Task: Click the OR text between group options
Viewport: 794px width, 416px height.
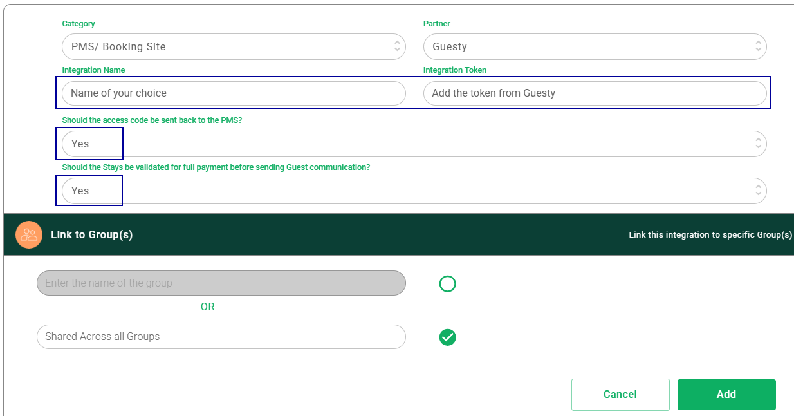Action: click(207, 307)
